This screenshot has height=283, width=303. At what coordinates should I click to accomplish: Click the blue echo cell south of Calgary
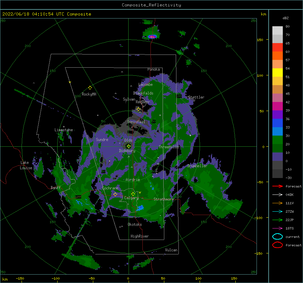(x=140, y=208)
